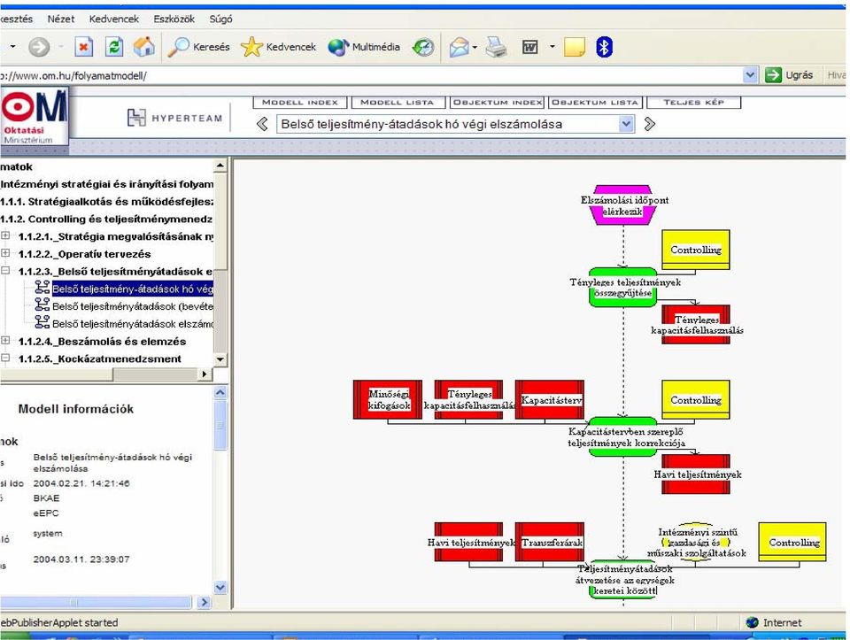
Task: Expand 1.1.2.4 Beszámolás és elemzés node
Action: tap(5, 341)
